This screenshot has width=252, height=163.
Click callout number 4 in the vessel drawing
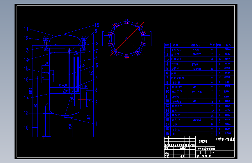[96, 78]
